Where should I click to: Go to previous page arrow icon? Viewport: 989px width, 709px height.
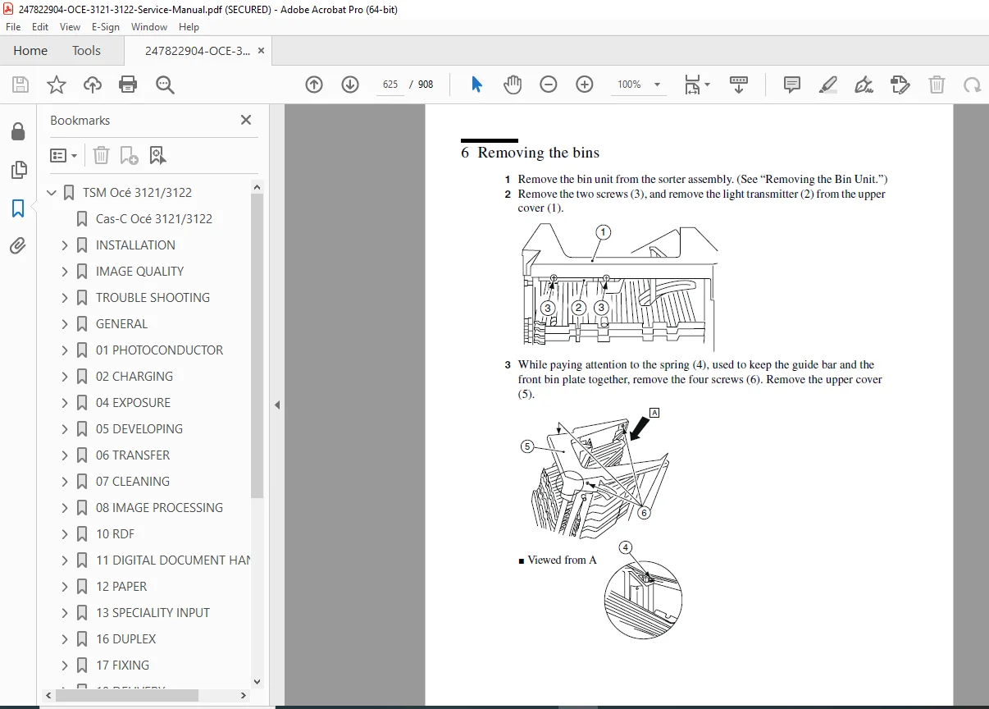[x=314, y=85]
